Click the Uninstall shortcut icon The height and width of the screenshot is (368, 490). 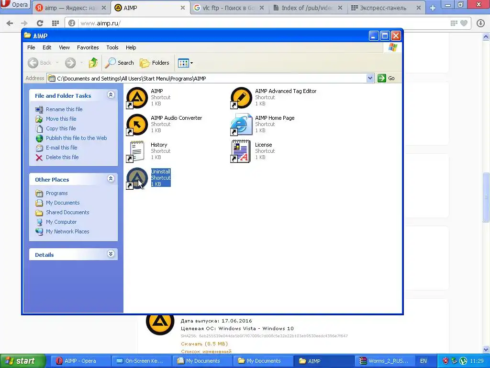(137, 178)
